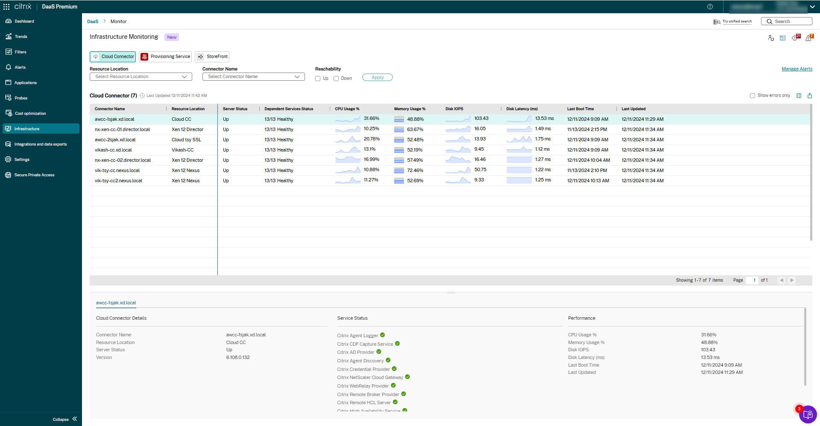Open the chat assistant bubble icon
This screenshot has width=820, height=426.
(x=808, y=414)
